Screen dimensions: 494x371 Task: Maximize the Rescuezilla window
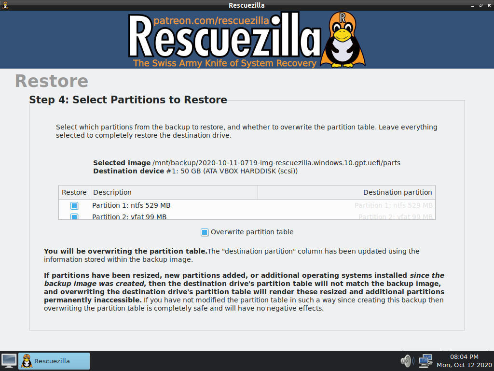tap(481, 5)
